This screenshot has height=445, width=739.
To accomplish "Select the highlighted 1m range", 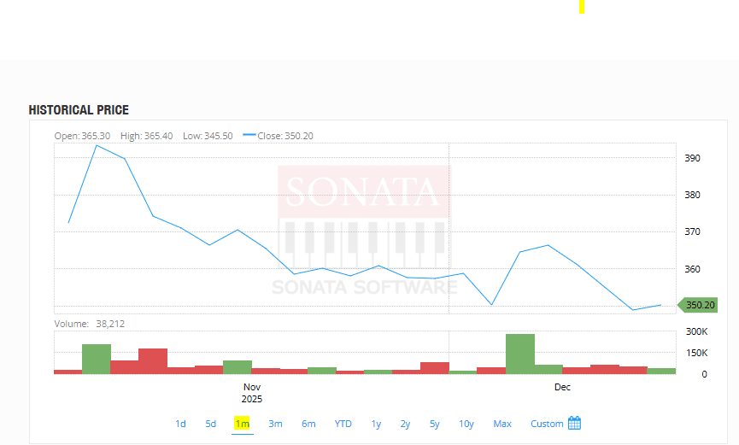I will click(242, 424).
